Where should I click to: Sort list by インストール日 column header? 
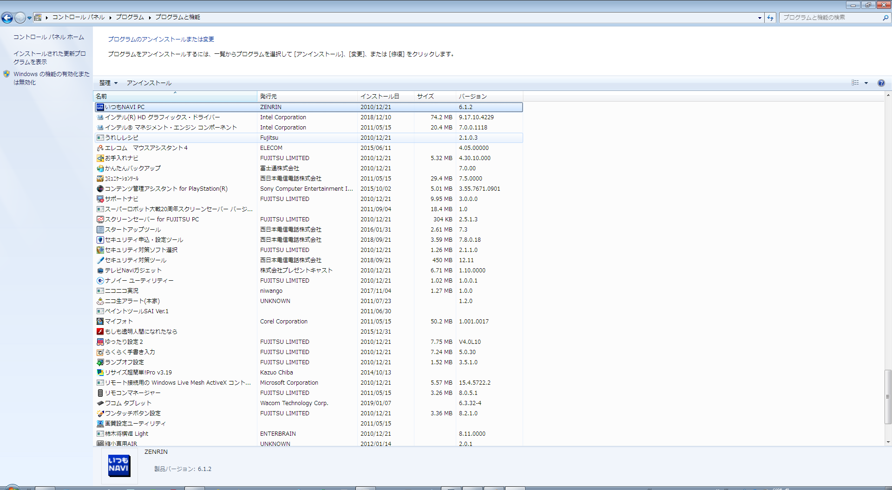pyautogui.click(x=380, y=96)
